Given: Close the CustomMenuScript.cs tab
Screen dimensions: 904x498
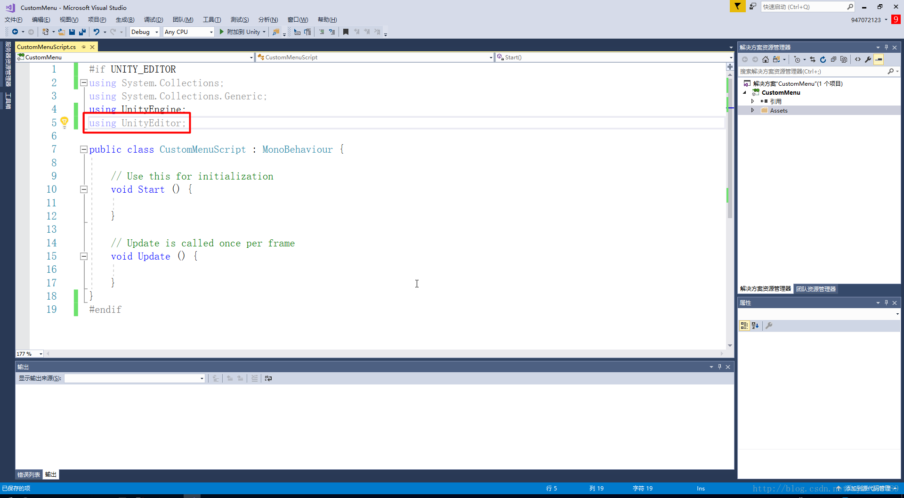Looking at the screenshot, I should (x=93, y=47).
